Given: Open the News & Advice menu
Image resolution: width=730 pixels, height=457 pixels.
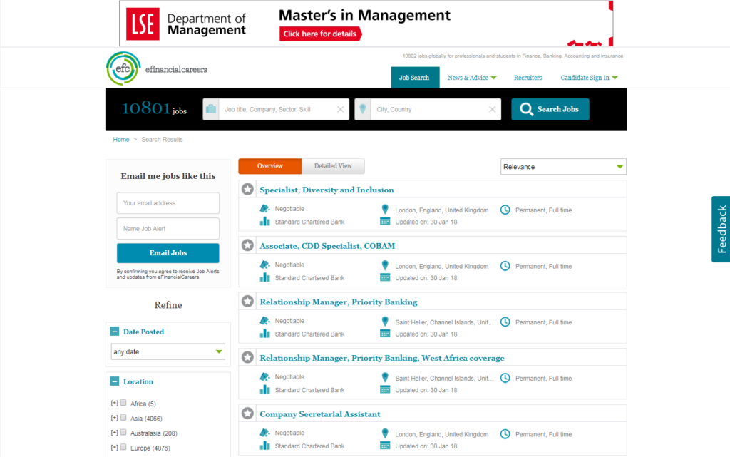Looking at the screenshot, I should 472,78.
